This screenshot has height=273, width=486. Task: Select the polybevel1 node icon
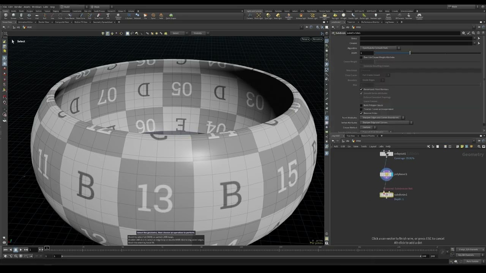click(387, 174)
